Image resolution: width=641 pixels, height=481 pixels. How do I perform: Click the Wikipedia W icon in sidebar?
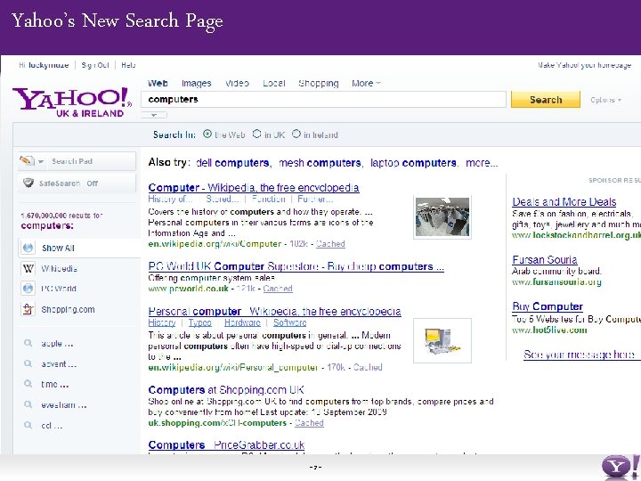coord(28,268)
